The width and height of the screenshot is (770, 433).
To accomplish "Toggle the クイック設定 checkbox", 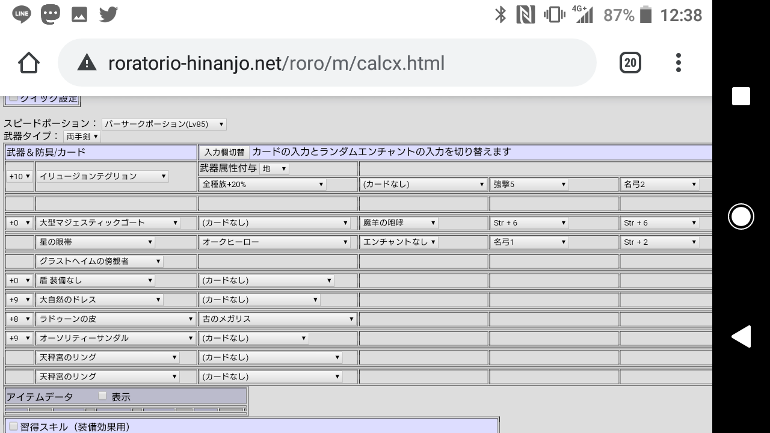I will coord(13,98).
